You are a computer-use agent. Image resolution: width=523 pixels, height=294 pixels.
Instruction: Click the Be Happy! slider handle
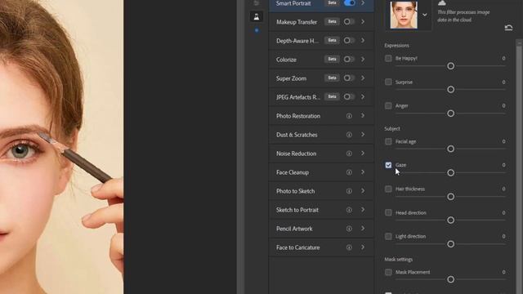point(450,66)
